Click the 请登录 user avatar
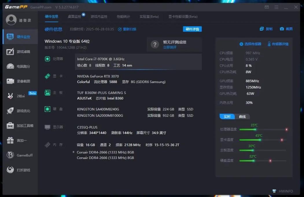The height and width of the screenshot is (197, 304). [11, 20]
